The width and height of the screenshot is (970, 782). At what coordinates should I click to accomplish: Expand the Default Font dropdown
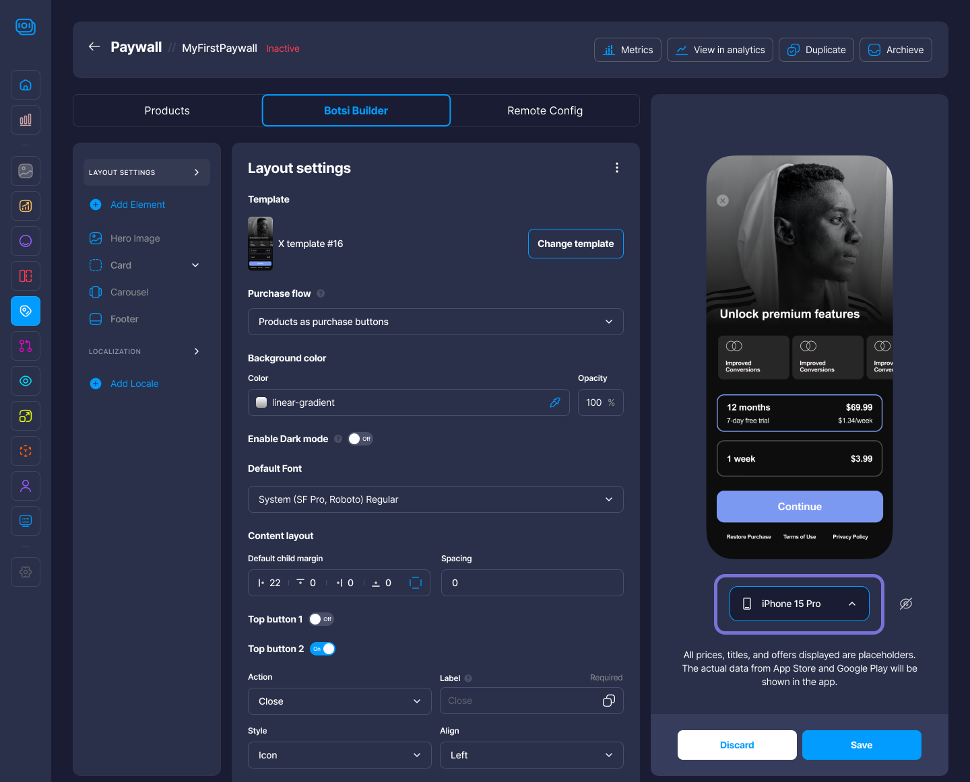(x=435, y=499)
